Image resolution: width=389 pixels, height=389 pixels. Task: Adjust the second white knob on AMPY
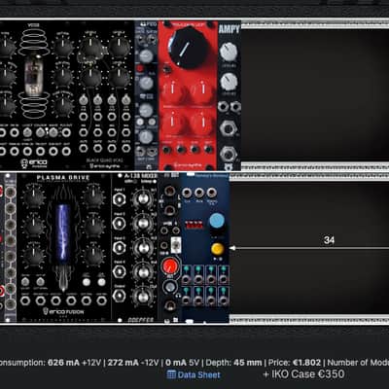pyautogui.click(x=229, y=82)
